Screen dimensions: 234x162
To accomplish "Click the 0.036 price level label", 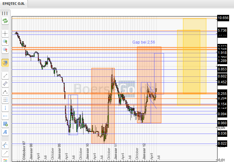I will (222, 133).
